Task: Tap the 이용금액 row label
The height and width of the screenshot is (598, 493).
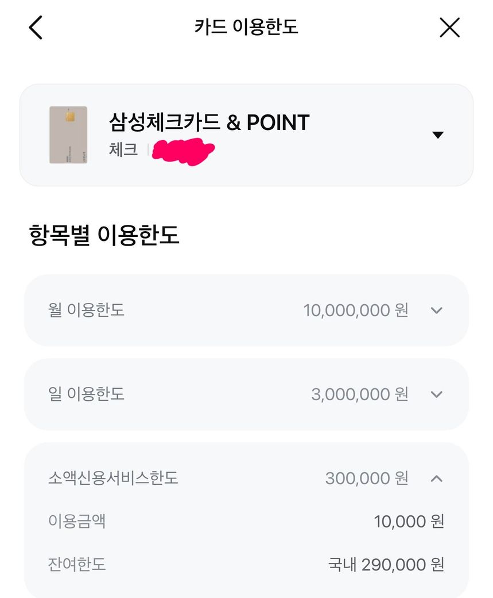Action: pos(77,521)
